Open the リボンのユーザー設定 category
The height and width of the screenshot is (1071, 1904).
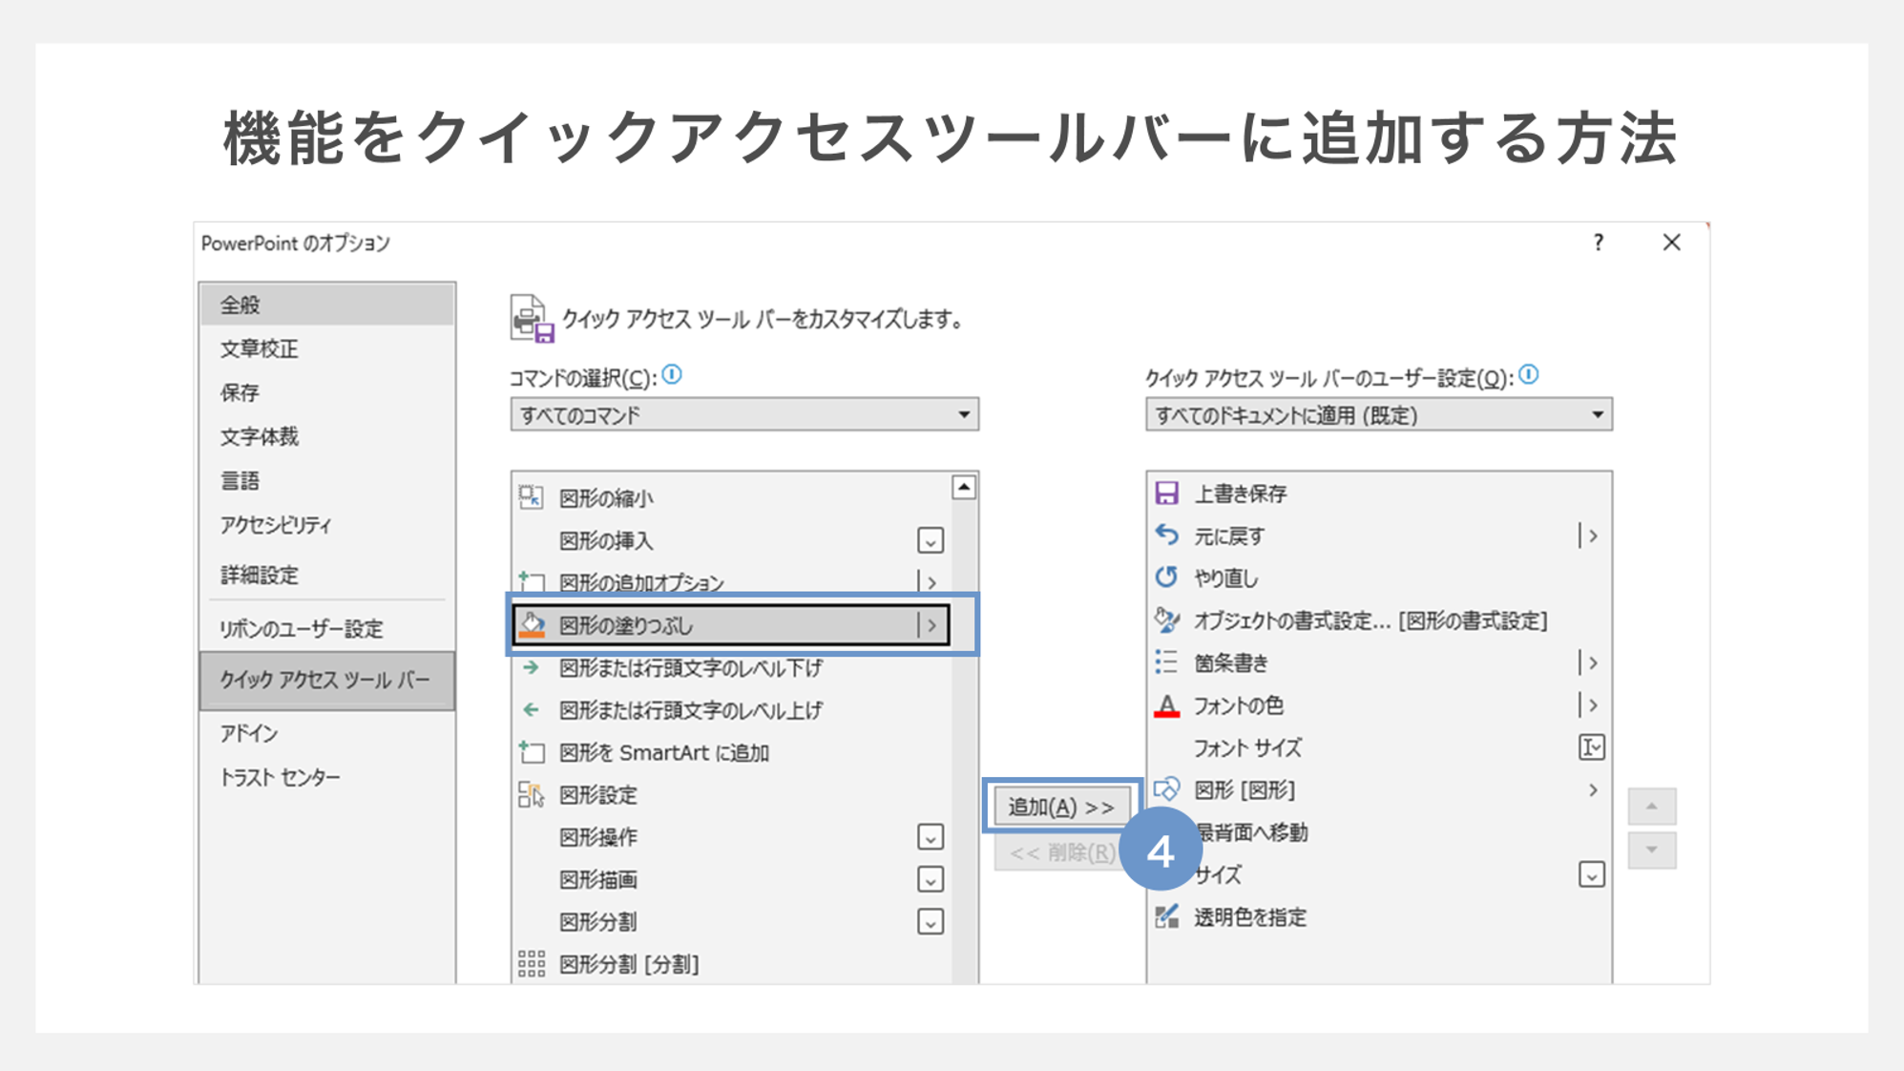[327, 629]
